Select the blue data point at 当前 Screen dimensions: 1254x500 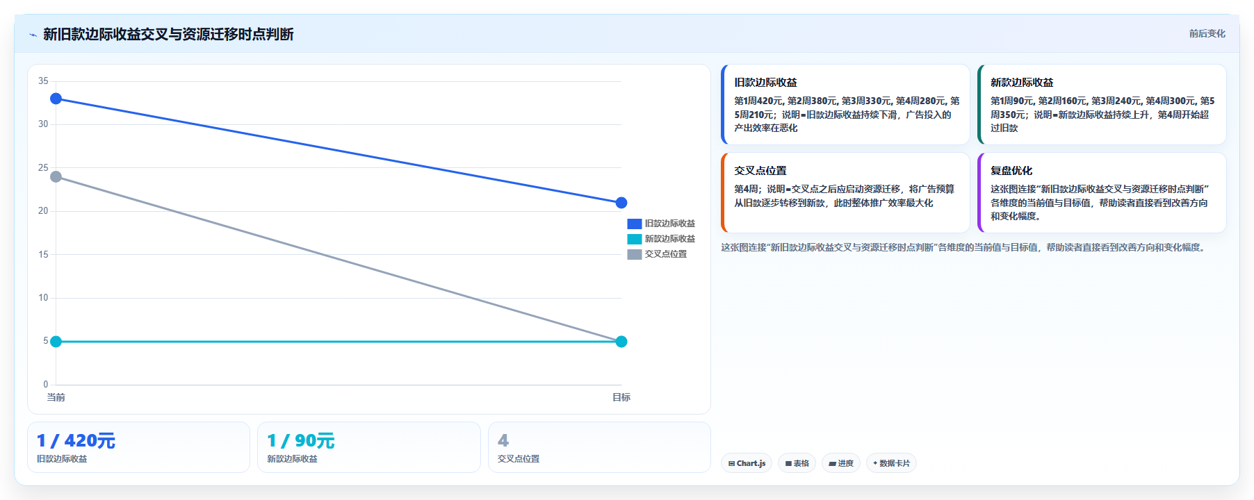[x=56, y=99]
